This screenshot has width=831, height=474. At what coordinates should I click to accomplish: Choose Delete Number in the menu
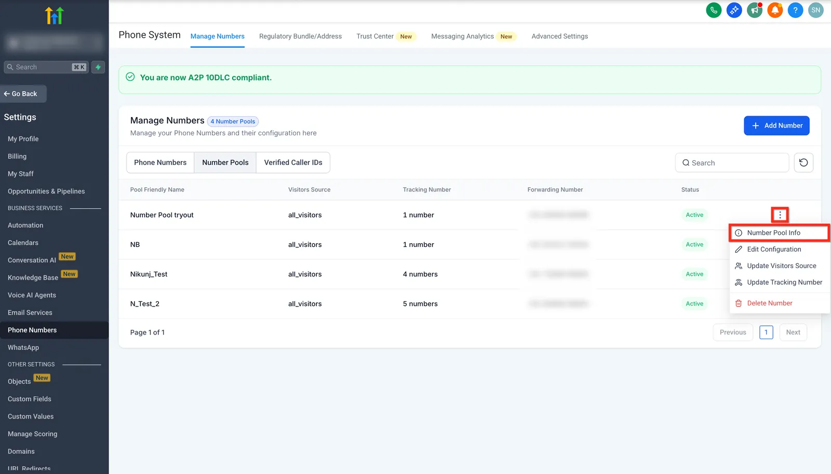click(x=779, y=303)
